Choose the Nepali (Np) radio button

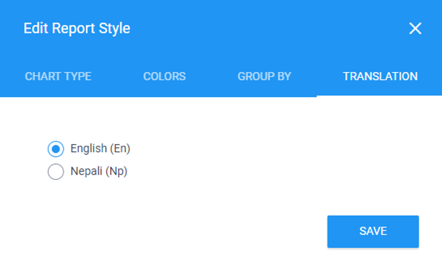(x=56, y=172)
